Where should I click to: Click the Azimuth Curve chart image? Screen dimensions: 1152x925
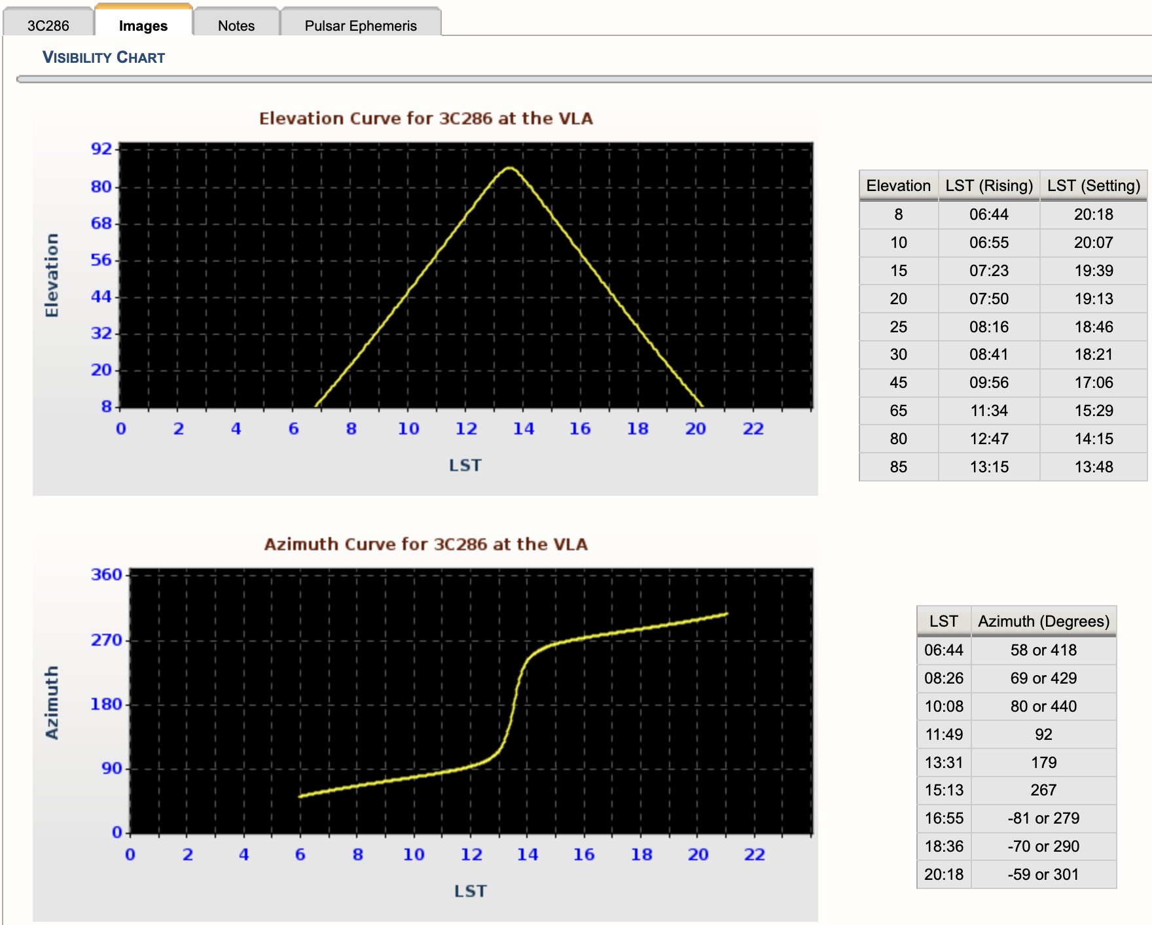coord(470,700)
